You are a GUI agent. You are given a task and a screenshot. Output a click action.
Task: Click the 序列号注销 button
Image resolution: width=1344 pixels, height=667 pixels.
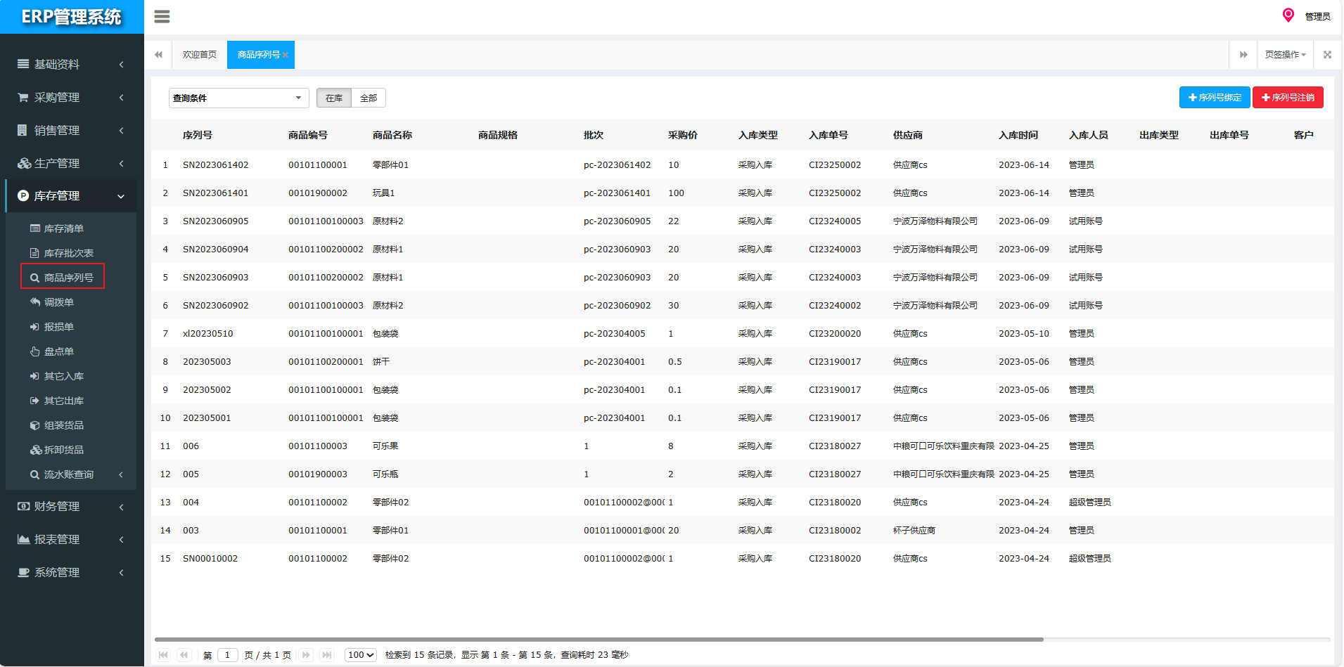[1287, 98]
